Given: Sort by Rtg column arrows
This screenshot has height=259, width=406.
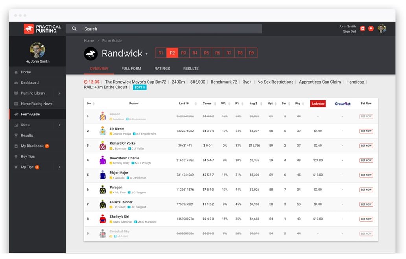Looking at the screenshot, I should [303, 104].
